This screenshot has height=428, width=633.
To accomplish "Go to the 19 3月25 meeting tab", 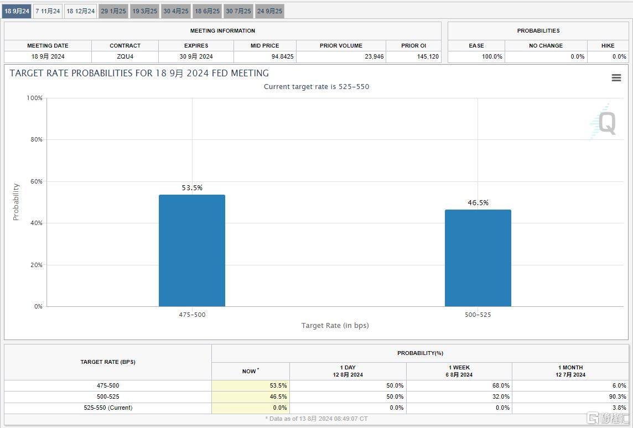I will [144, 11].
